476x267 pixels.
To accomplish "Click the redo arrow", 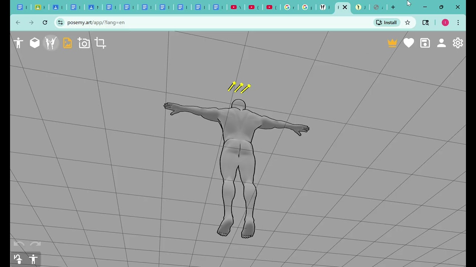I will coord(35,244).
